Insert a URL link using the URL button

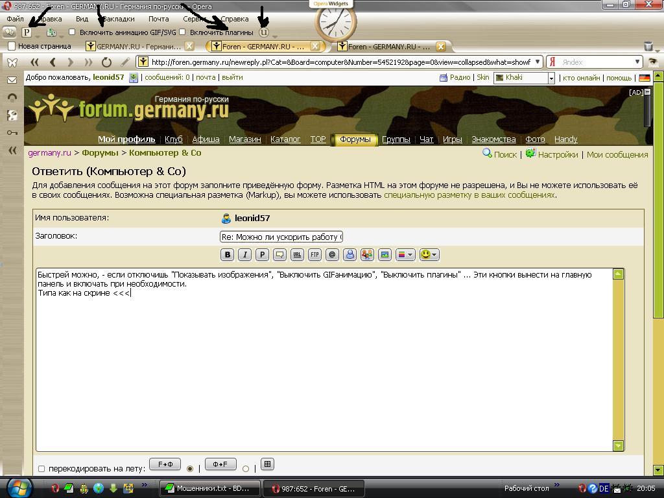point(297,255)
